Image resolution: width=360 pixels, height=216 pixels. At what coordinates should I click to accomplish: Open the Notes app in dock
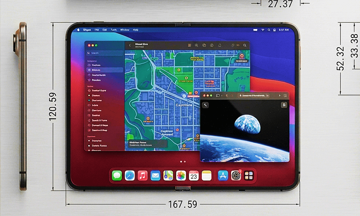click(x=206, y=176)
